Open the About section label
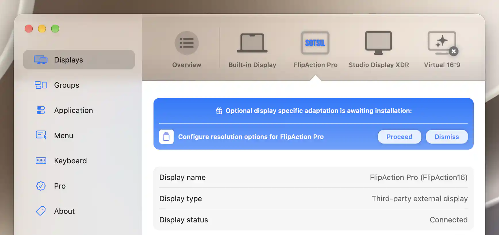The image size is (499, 235). (64, 211)
